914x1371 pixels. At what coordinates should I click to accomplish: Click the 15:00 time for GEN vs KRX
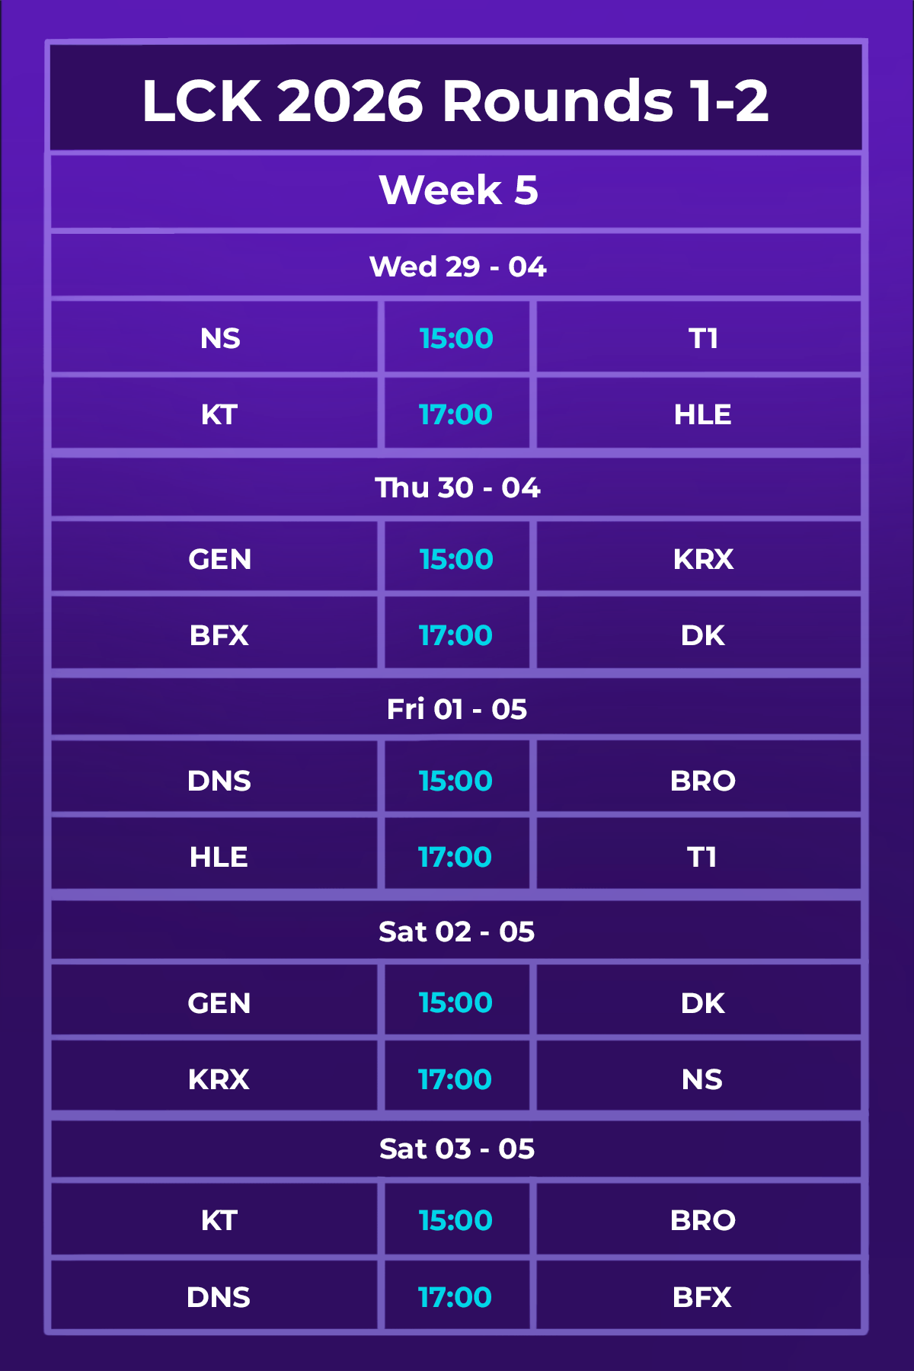(456, 560)
